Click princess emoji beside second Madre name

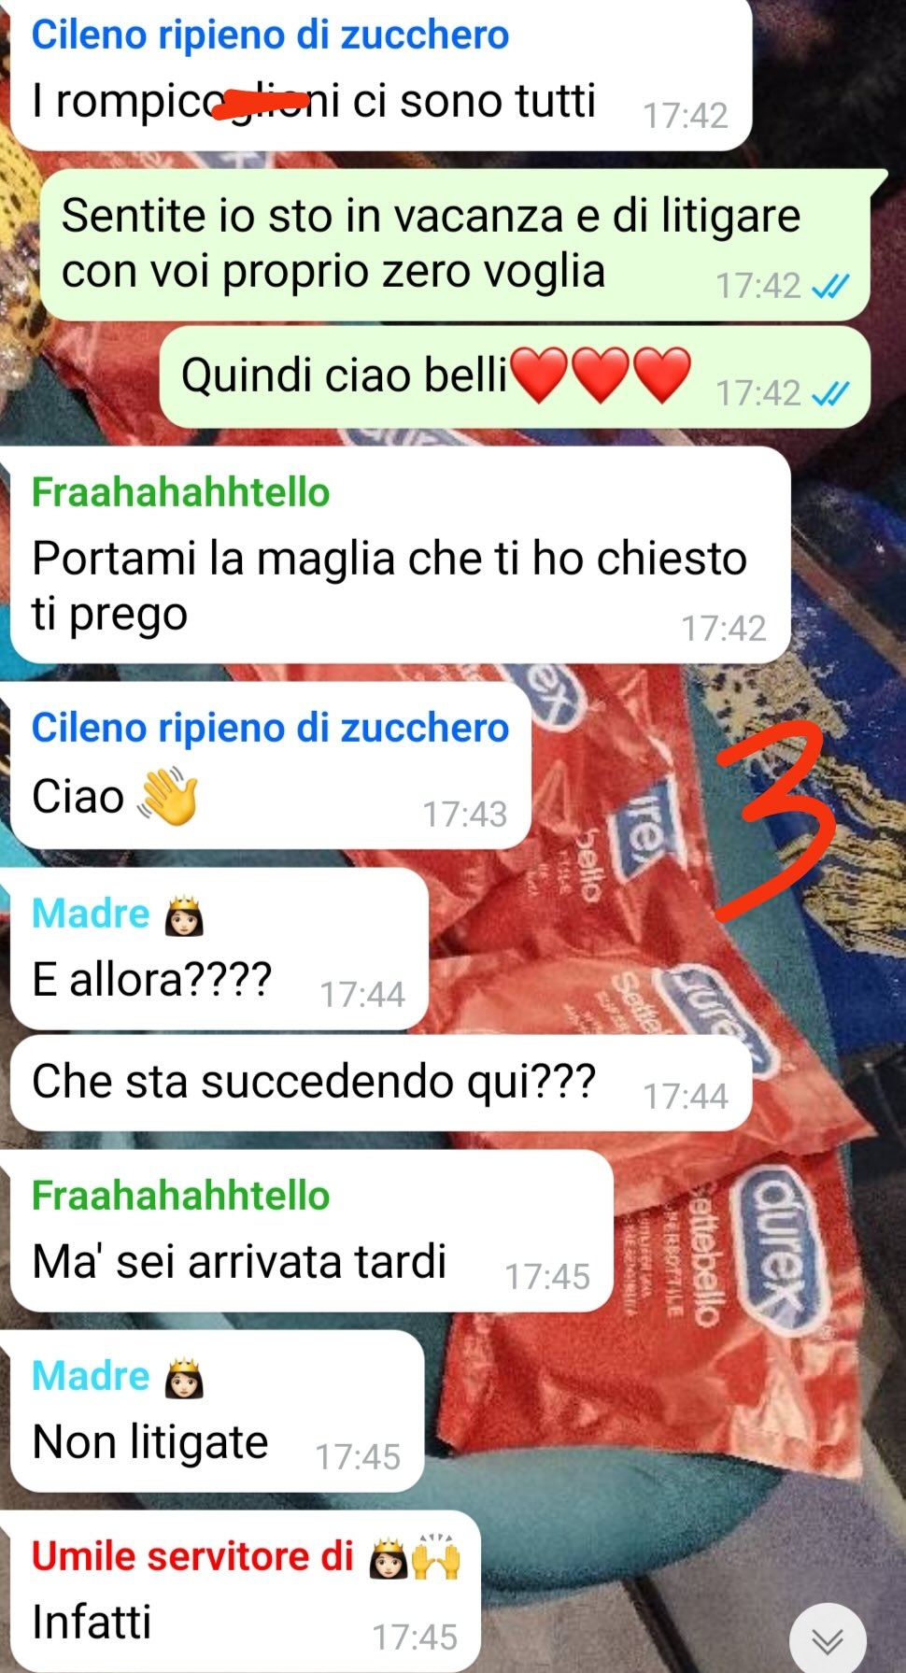click(x=184, y=1377)
